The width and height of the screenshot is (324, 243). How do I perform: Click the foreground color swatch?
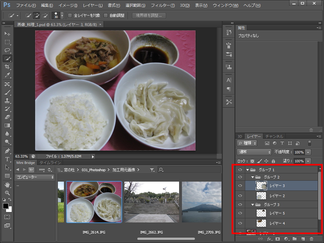[x=6, y=206]
